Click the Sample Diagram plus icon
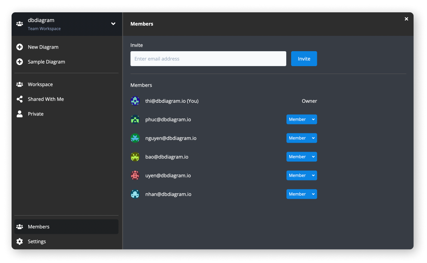 click(20, 62)
